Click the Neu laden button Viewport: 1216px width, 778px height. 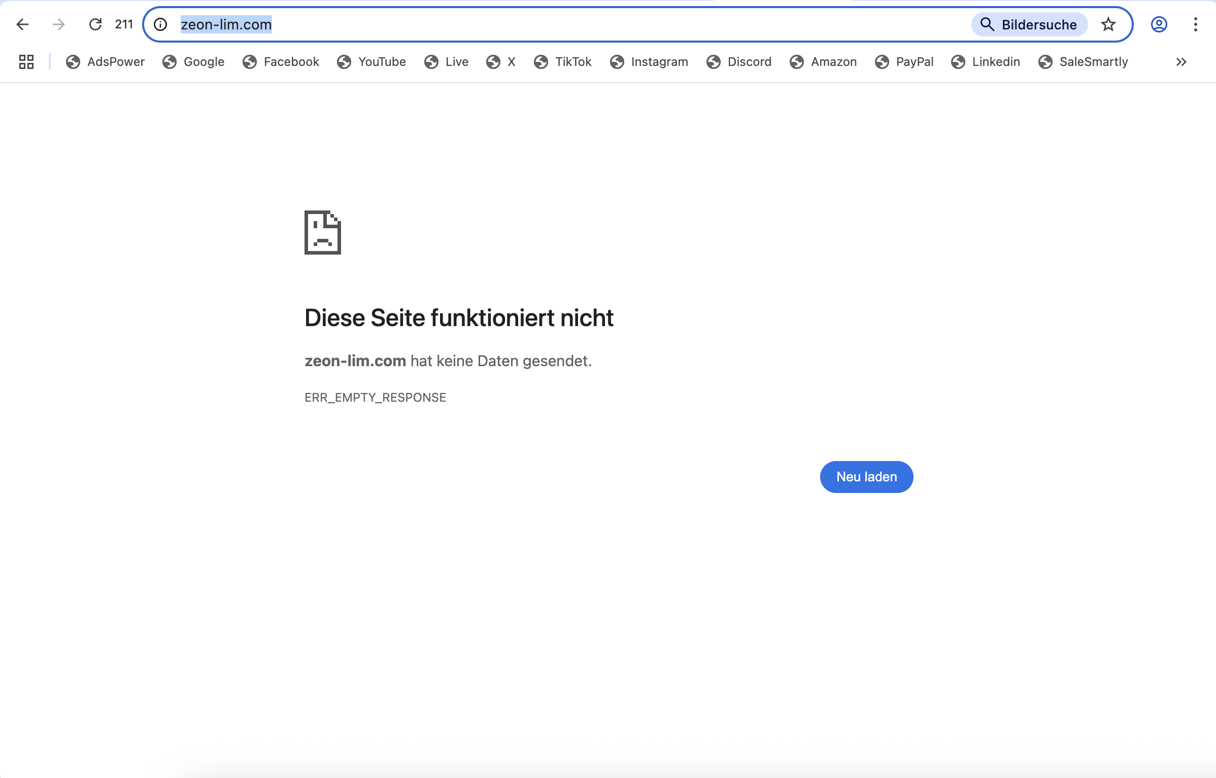tap(867, 477)
